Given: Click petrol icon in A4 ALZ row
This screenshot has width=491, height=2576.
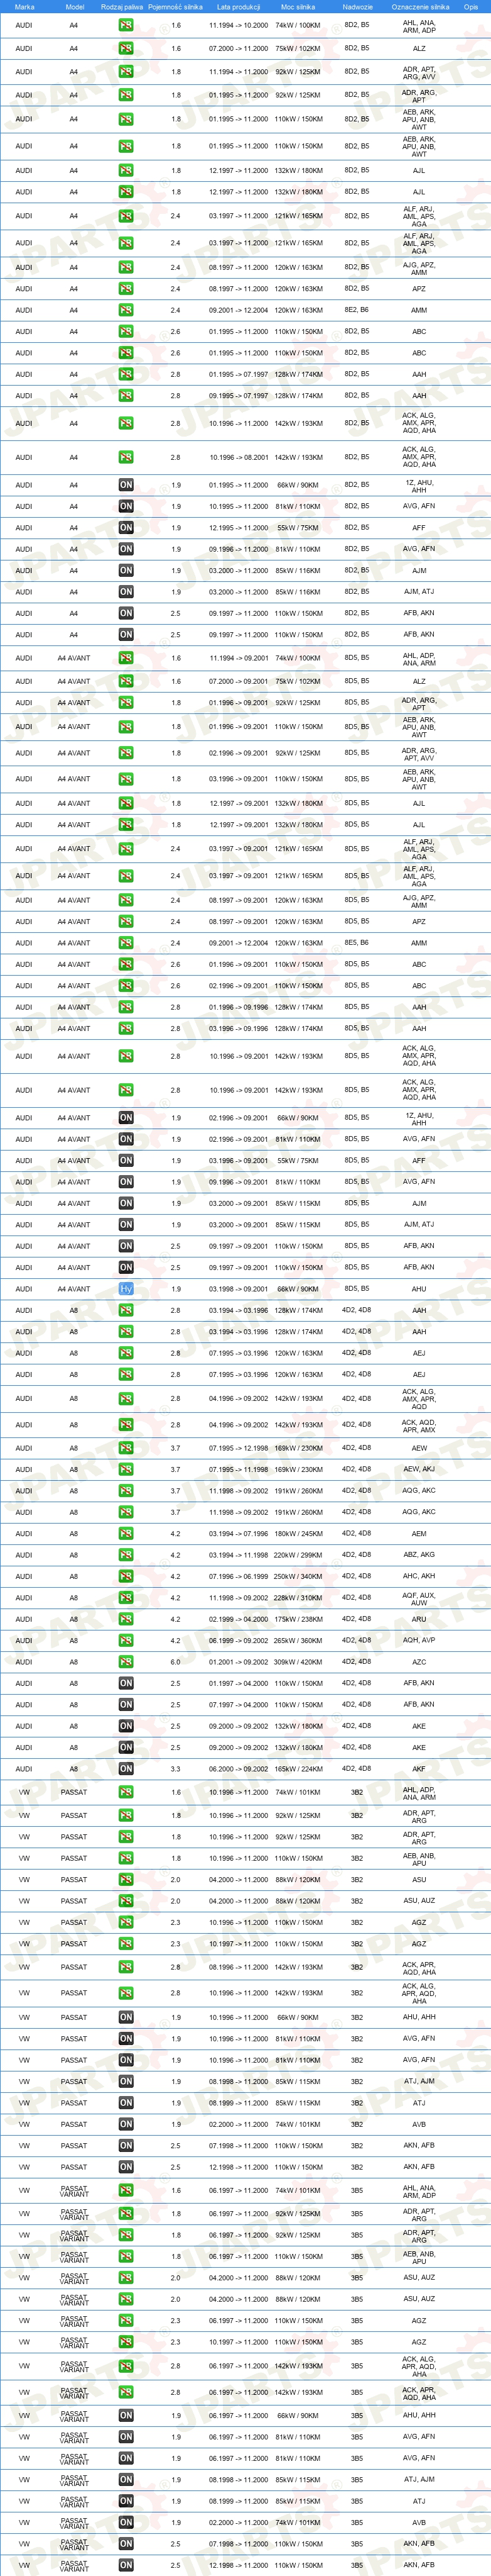Looking at the screenshot, I should (126, 48).
